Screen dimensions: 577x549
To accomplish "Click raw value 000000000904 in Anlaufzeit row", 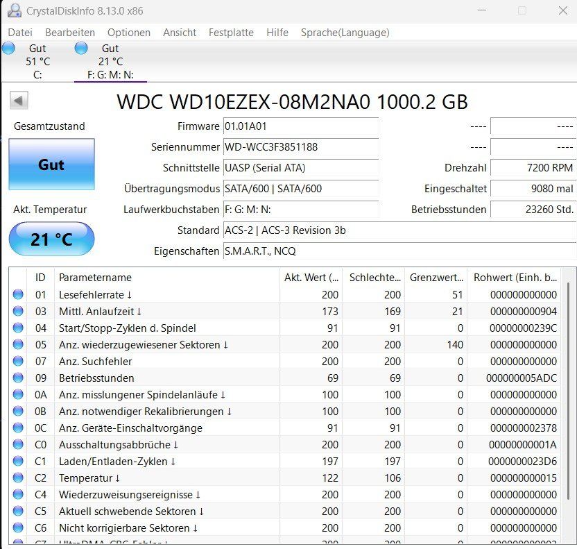I will tap(524, 312).
